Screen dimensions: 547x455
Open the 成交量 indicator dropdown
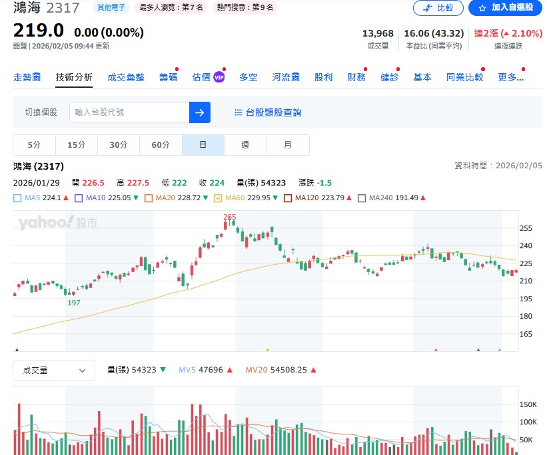(53, 371)
